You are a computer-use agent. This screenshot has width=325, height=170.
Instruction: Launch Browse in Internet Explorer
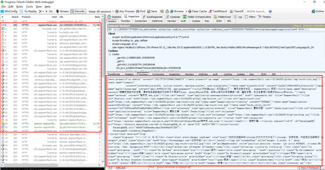pos(177,11)
